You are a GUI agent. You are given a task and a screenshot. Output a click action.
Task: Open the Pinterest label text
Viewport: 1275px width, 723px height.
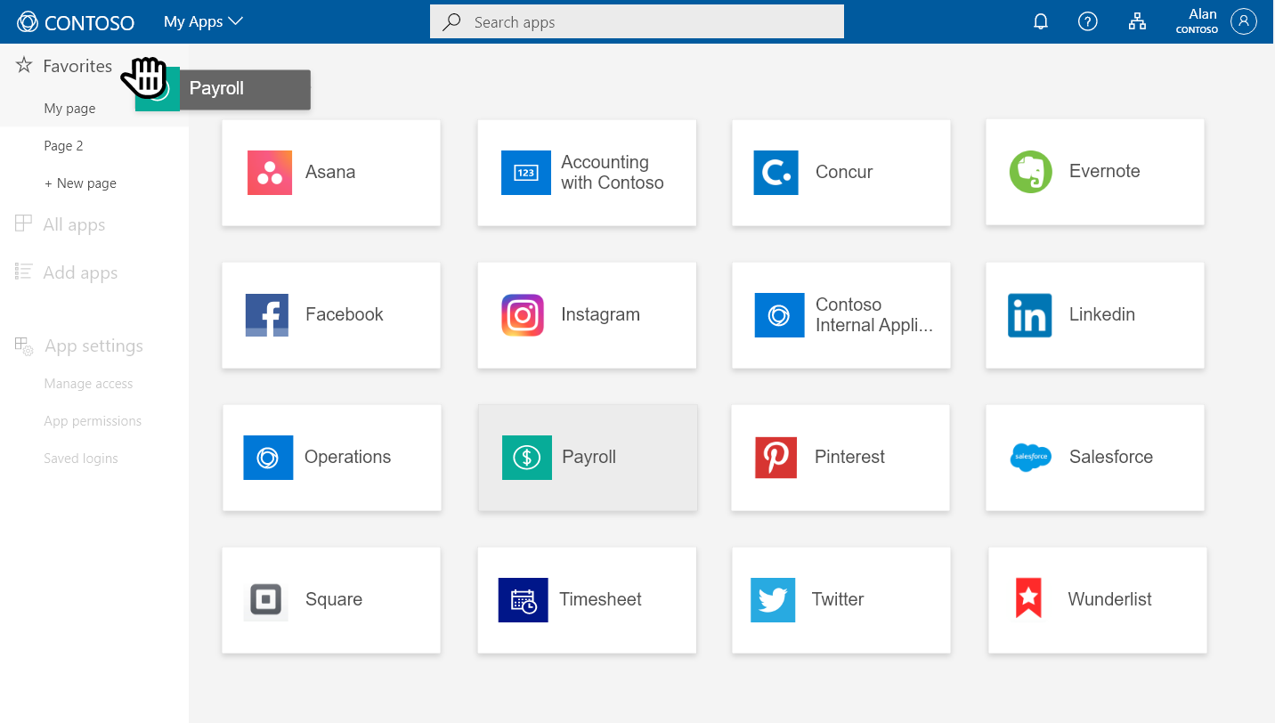(x=849, y=458)
